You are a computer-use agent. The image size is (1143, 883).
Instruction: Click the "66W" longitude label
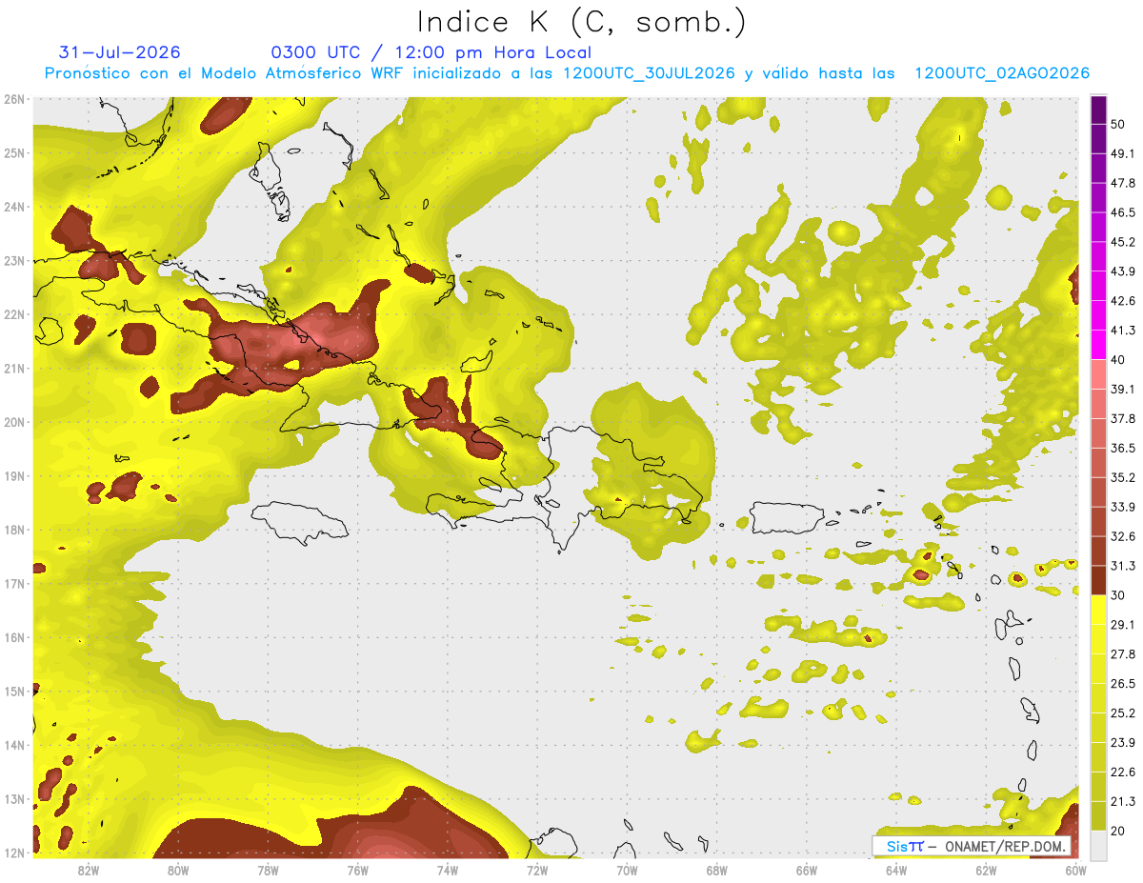[x=807, y=871]
